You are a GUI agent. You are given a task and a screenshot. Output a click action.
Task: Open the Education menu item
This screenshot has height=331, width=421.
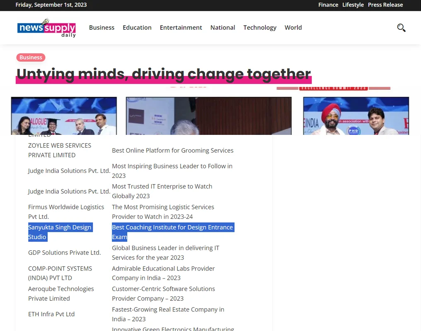point(137,28)
